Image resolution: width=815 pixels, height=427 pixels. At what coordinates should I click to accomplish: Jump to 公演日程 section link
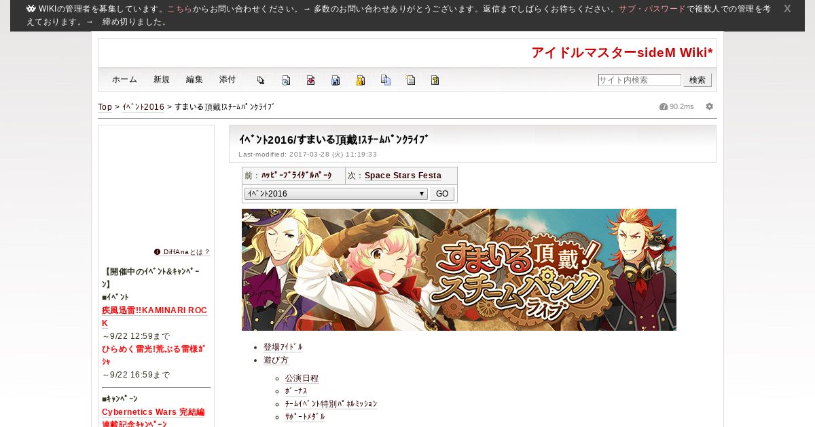coord(302,378)
